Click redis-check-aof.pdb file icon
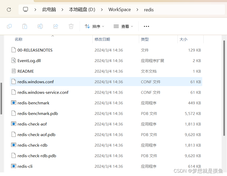 pyautogui.click(x=14, y=134)
